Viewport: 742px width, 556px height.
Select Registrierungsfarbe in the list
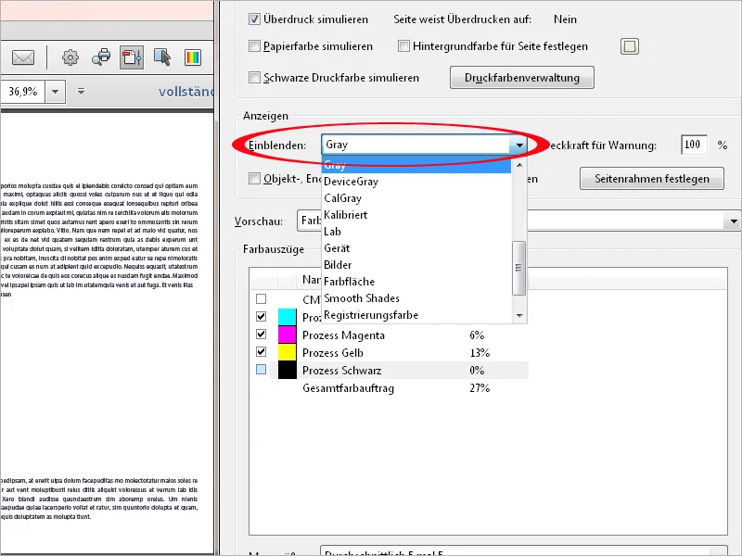point(416,315)
